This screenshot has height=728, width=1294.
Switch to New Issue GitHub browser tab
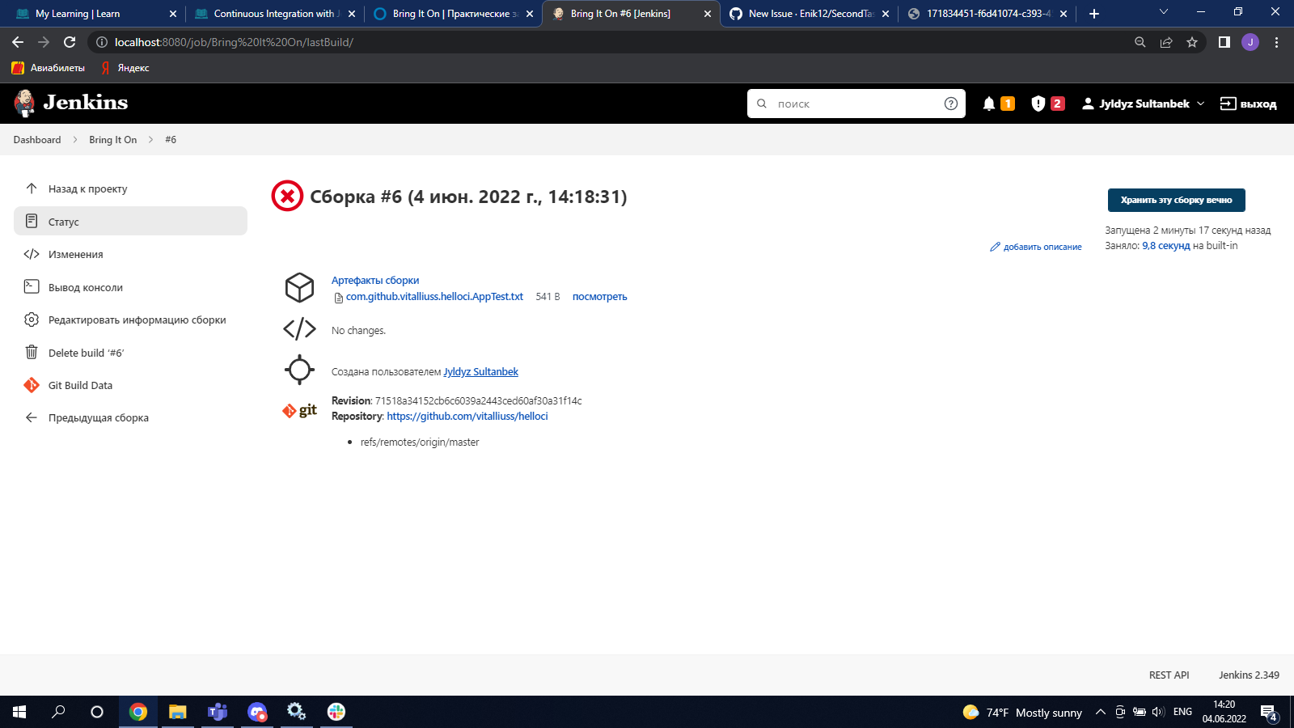coord(809,14)
